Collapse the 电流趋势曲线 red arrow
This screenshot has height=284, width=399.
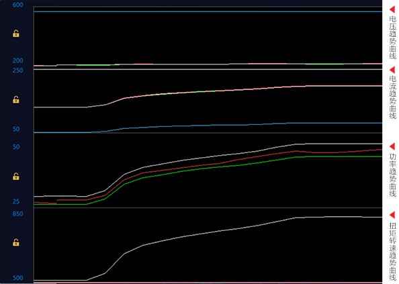tap(392, 70)
